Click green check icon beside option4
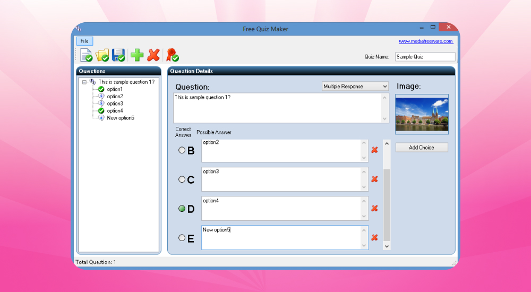The height and width of the screenshot is (292, 531). tap(101, 110)
